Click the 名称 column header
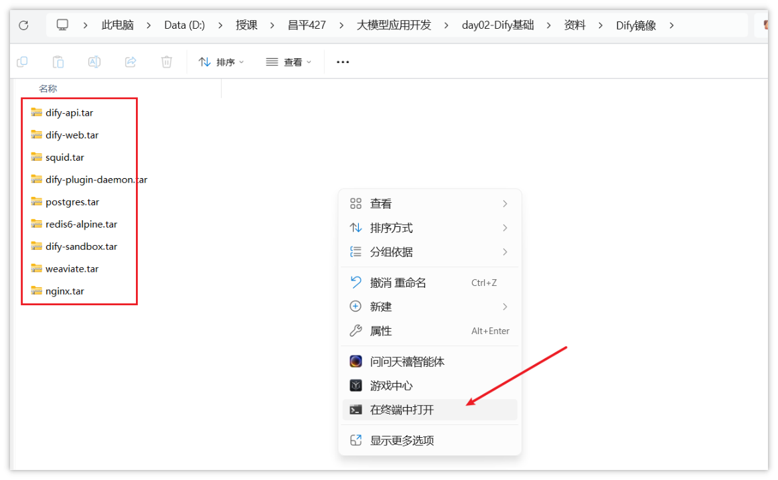Image resolution: width=778 pixels, height=480 pixels. pos(48,89)
